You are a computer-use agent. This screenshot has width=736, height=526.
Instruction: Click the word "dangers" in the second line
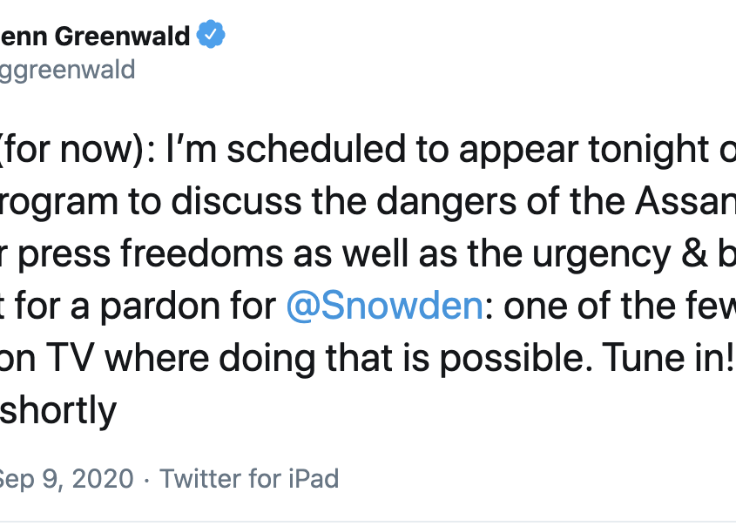(446, 202)
